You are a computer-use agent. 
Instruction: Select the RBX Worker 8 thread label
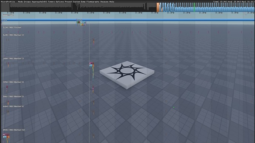pos(13,82)
